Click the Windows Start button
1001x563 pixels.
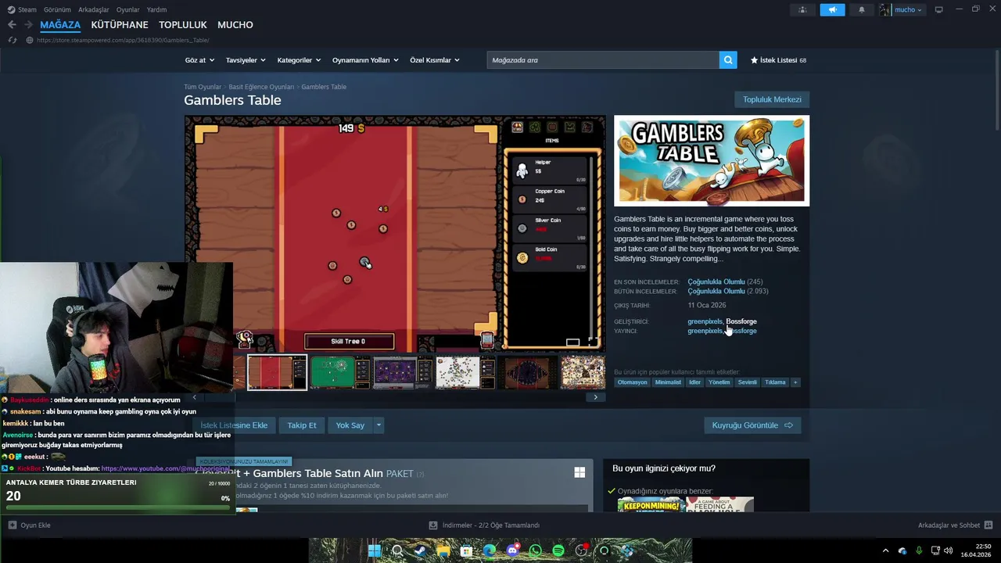click(x=375, y=550)
